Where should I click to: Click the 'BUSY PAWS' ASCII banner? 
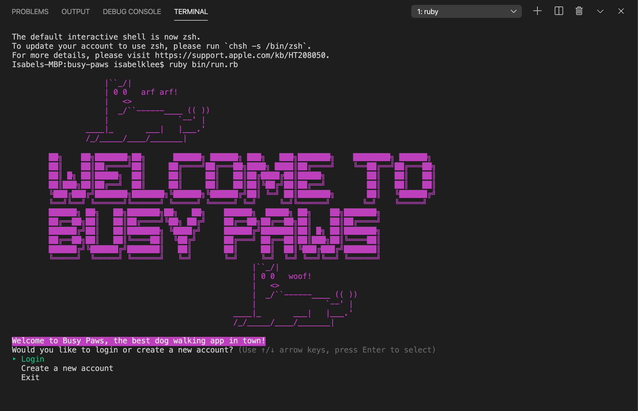(214, 233)
